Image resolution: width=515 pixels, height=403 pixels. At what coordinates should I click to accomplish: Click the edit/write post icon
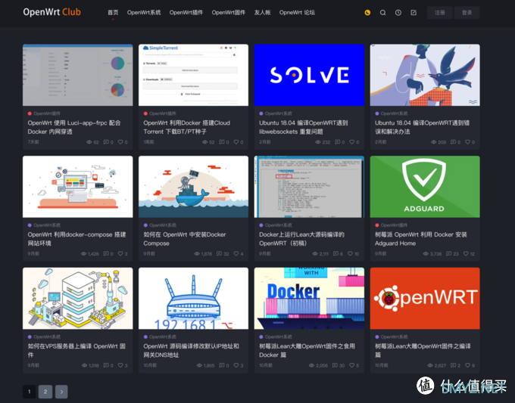pyautogui.click(x=414, y=13)
